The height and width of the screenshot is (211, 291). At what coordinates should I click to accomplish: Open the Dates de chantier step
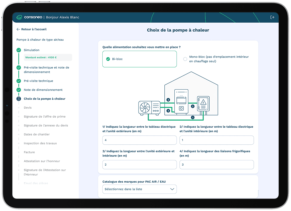[37, 134]
